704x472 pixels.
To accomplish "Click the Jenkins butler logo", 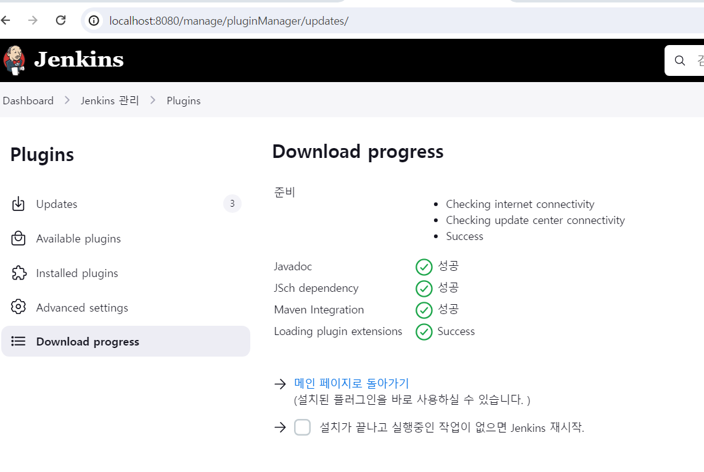I will coord(14,60).
